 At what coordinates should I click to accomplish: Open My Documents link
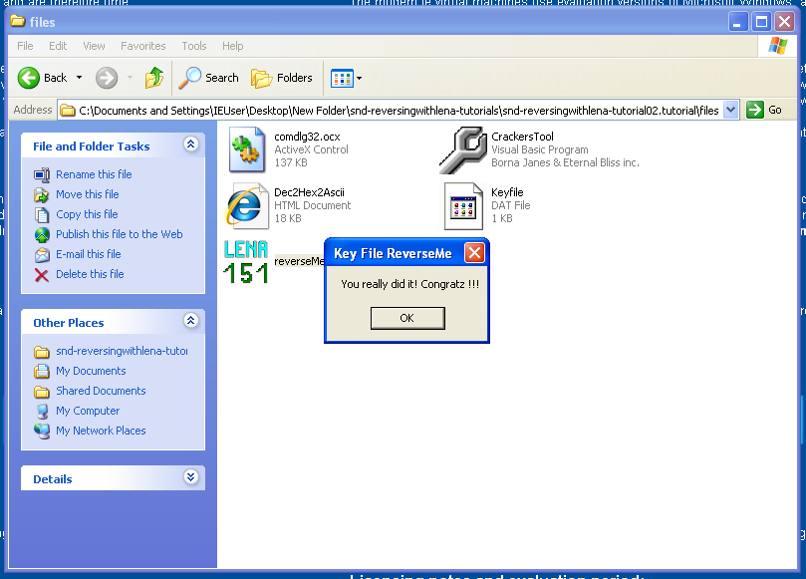[91, 372]
